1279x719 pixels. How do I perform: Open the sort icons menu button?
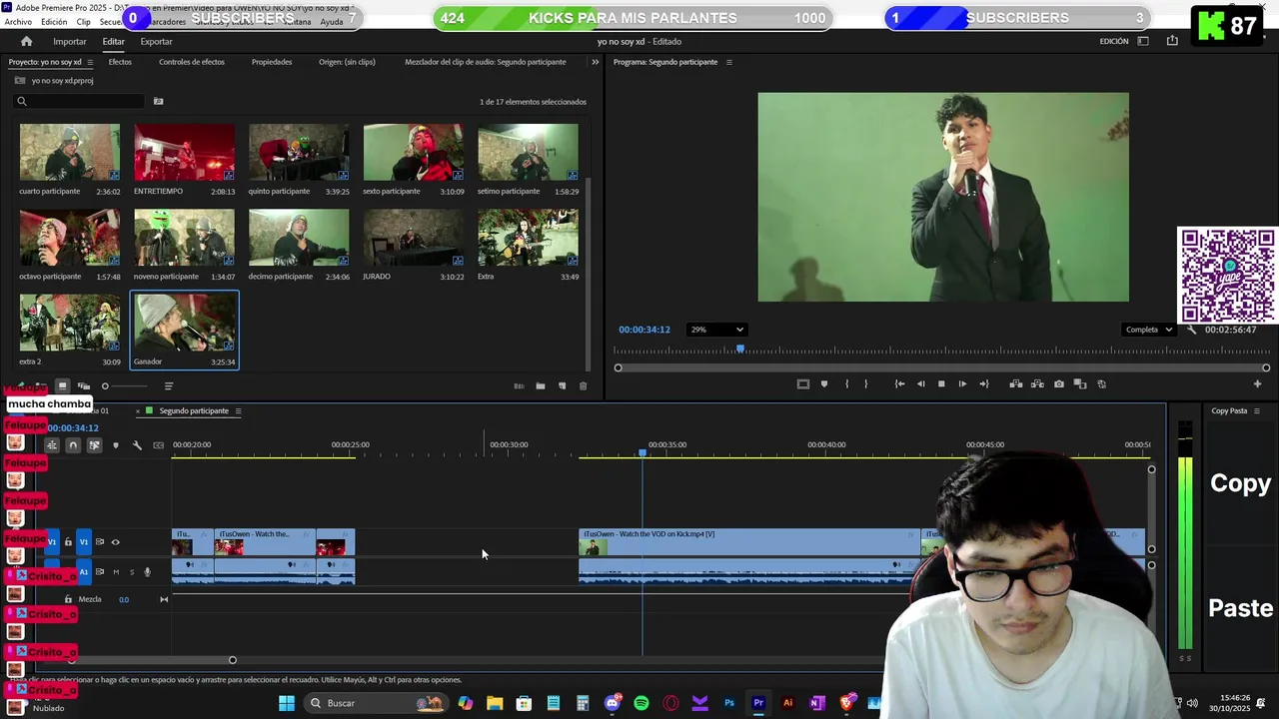(x=168, y=385)
